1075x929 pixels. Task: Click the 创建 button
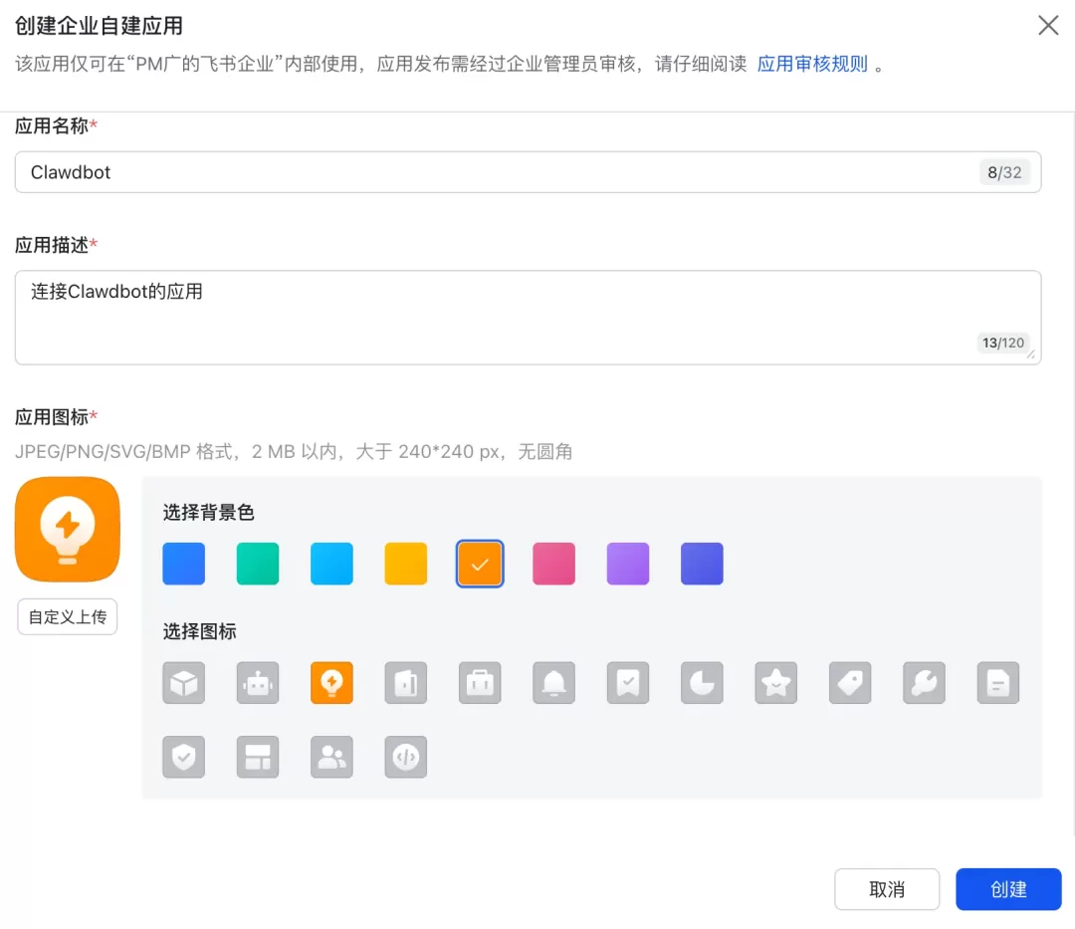[x=1008, y=889]
